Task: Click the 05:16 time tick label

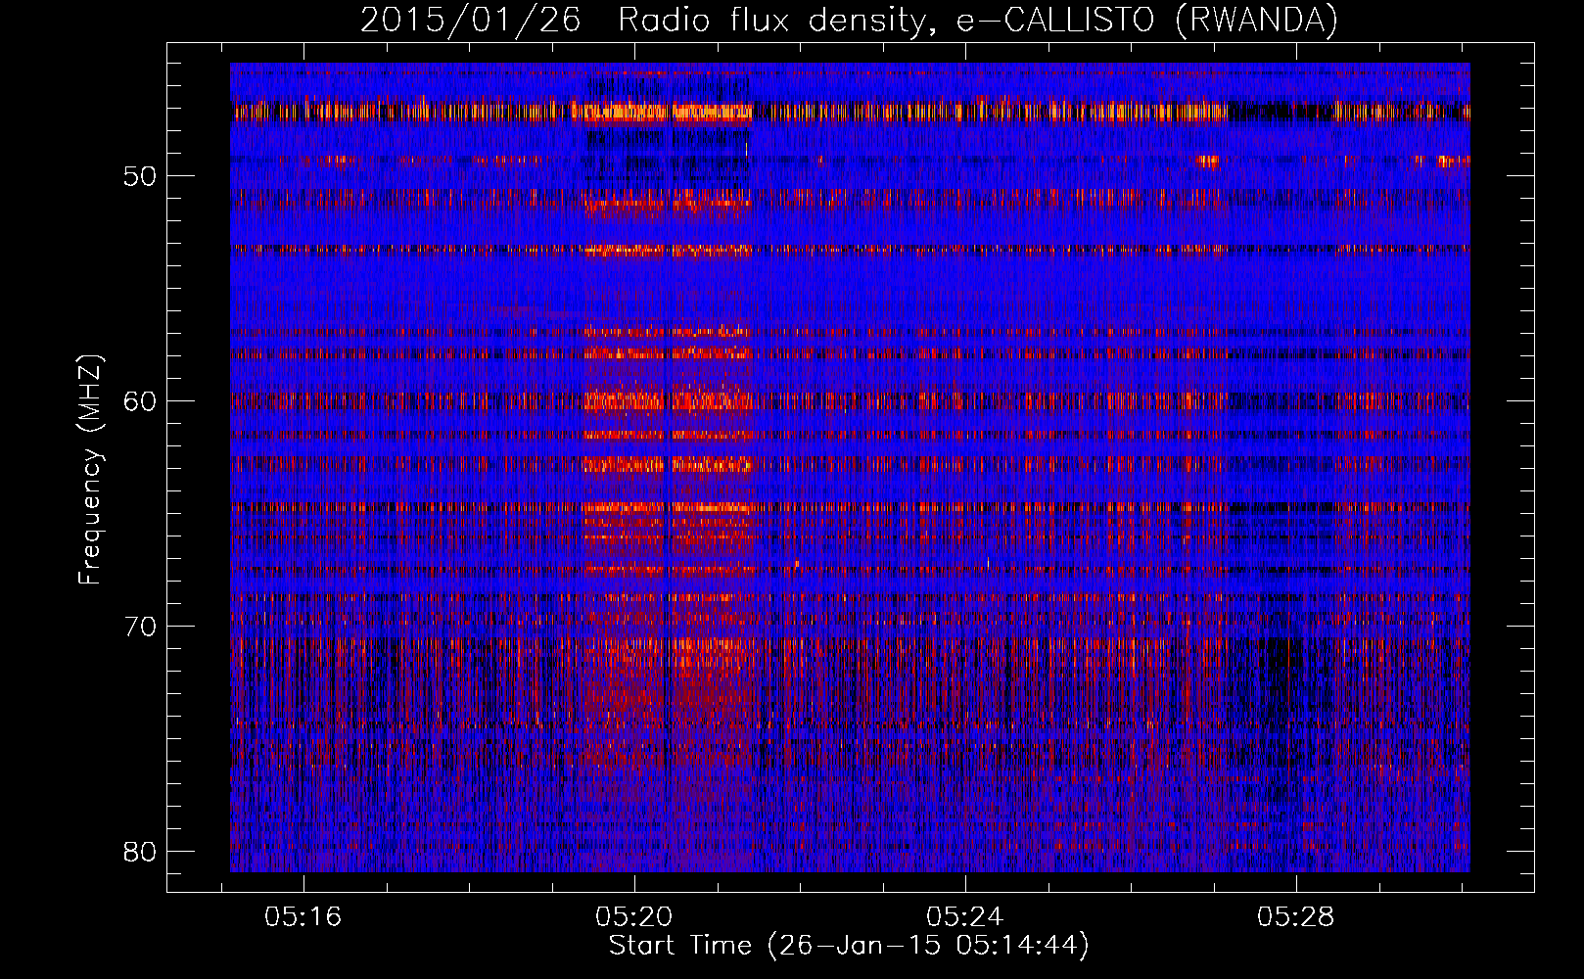Action: (x=303, y=917)
